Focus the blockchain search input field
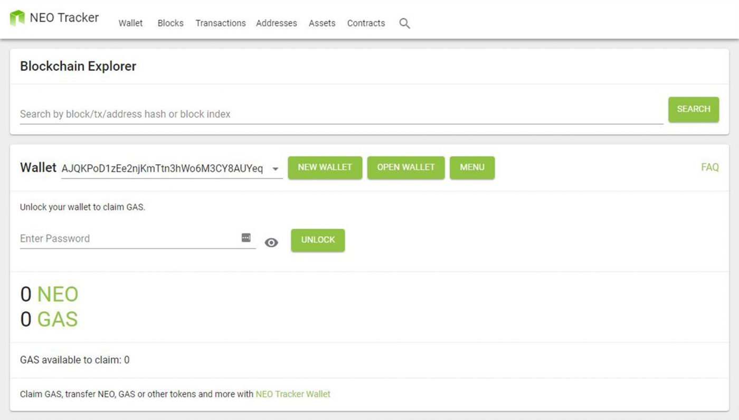 point(342,114)
